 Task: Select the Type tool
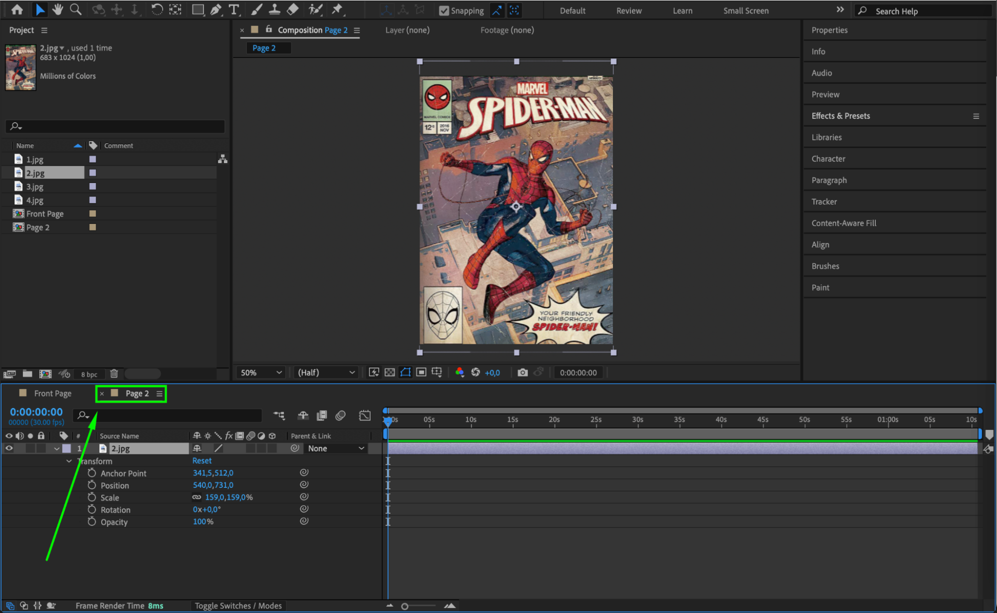(x=233, y=9)
